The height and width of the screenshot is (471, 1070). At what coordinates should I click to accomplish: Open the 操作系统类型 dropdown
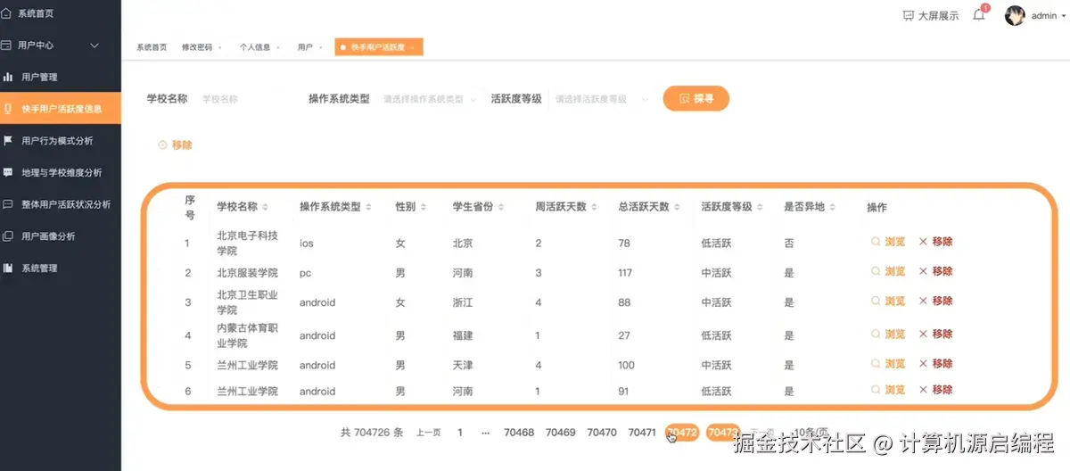click(431, 100)
